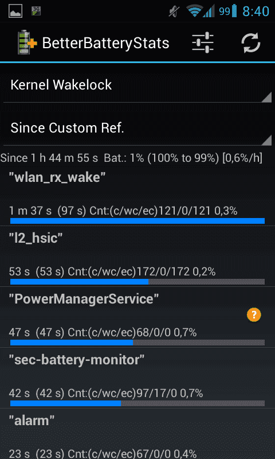Tap the orange question mark help icon
275x459 pixels.
tap(254, 315)
